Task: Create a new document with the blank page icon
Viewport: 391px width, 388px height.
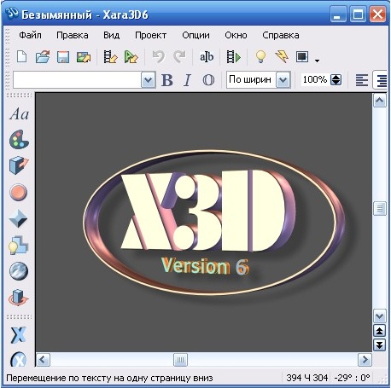Action: pos(22,56)
